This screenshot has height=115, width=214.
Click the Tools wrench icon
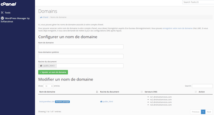pyautogui.click(x=2, y=13)
